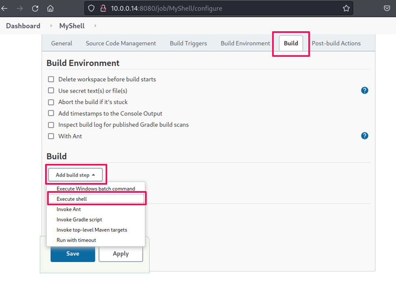396x286 pixels.
Task: Click the extension icon at the toolbar's right end
Action: pyautogui.click(x=386, y=8)
